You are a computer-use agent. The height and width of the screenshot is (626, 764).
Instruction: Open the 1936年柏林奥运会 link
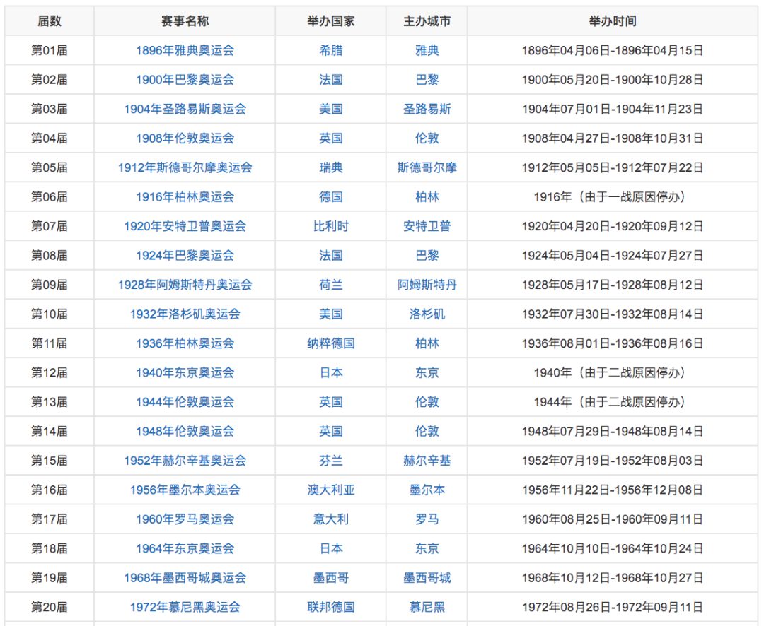(x=185, y=343)
